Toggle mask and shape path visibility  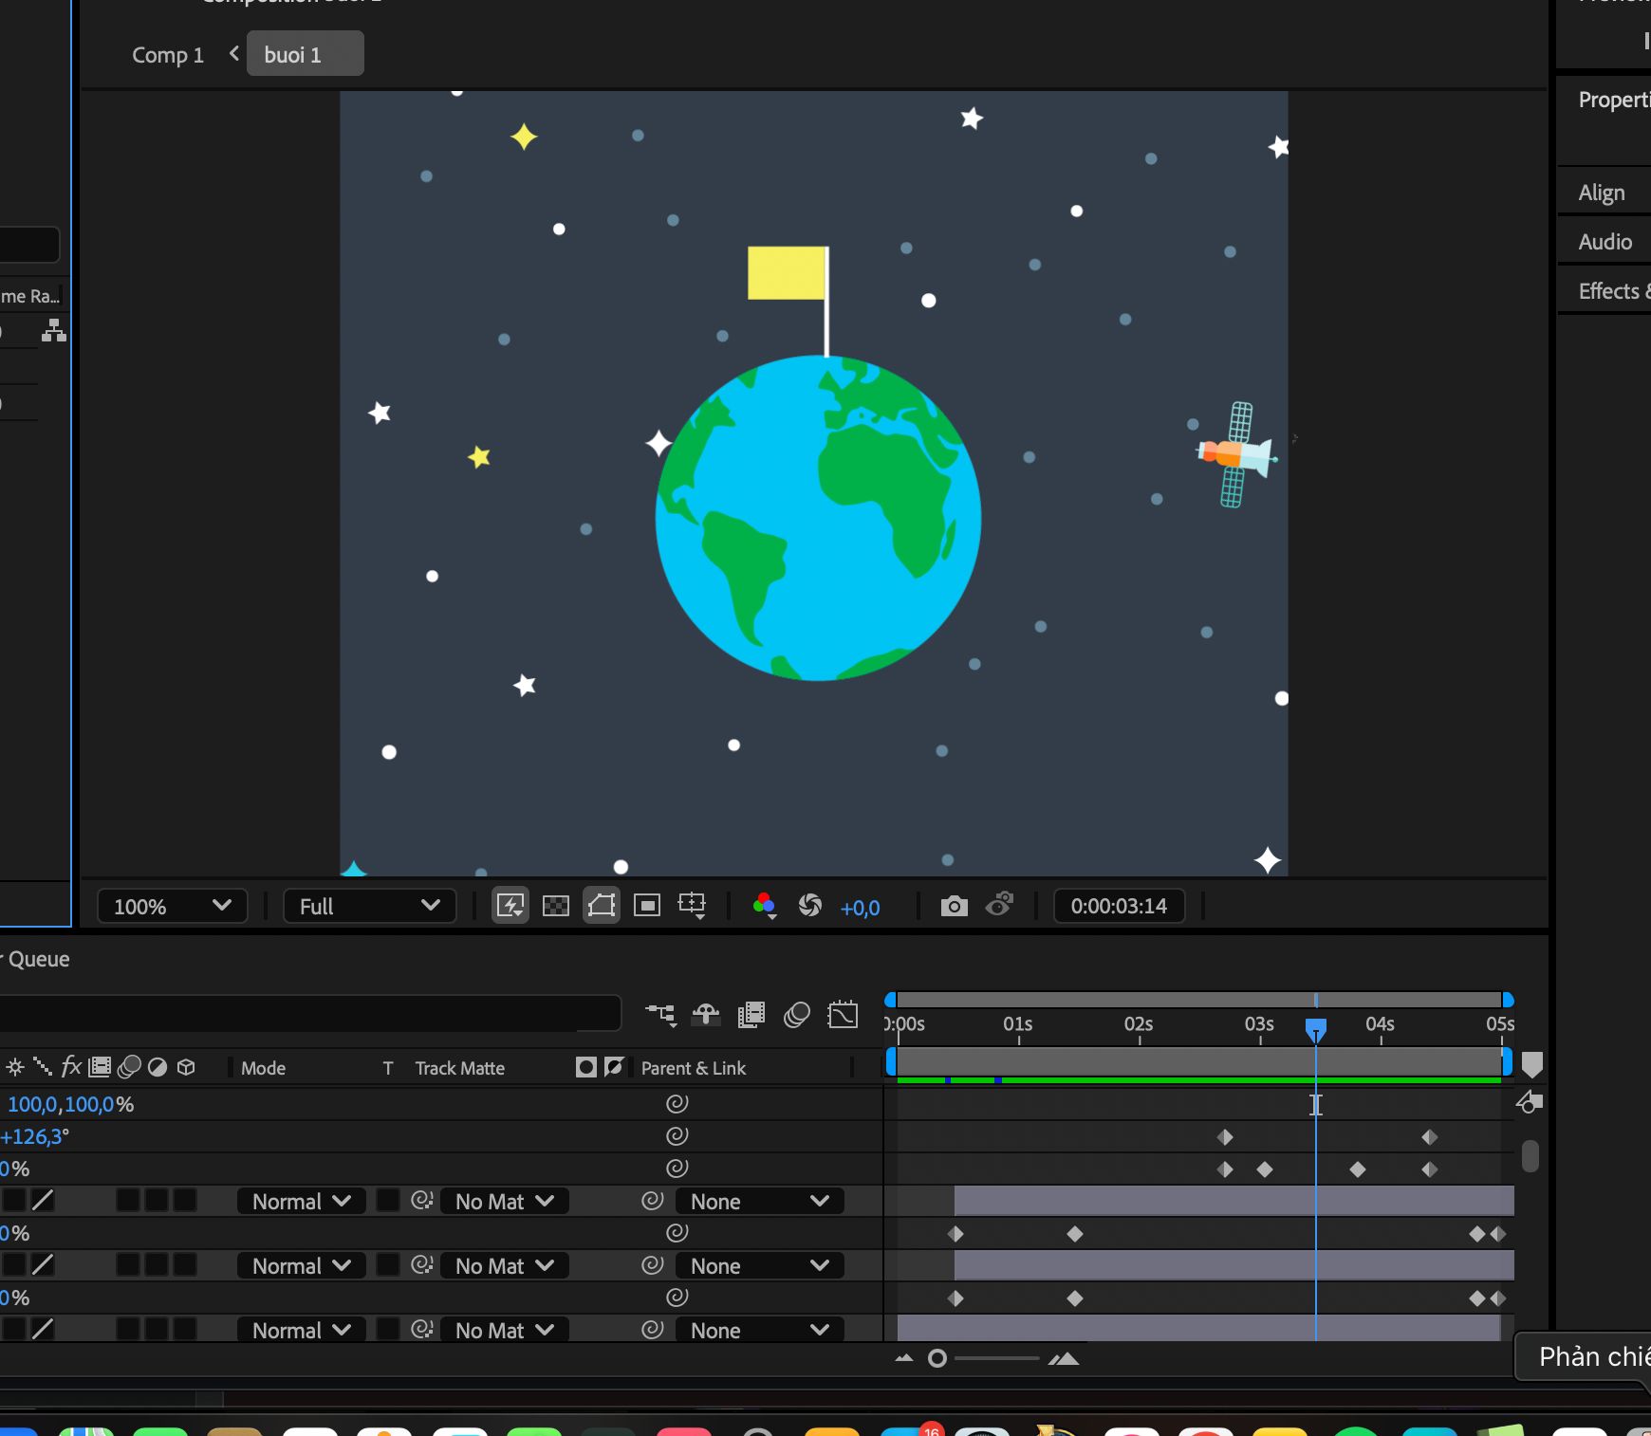point(602,906)
